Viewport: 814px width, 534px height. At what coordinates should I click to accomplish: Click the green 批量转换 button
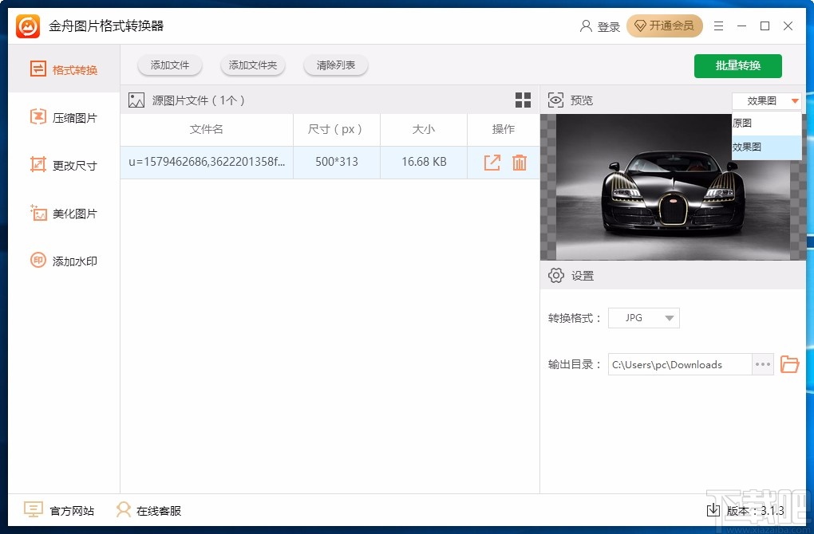pyautogui.click(x=737, y=66)
